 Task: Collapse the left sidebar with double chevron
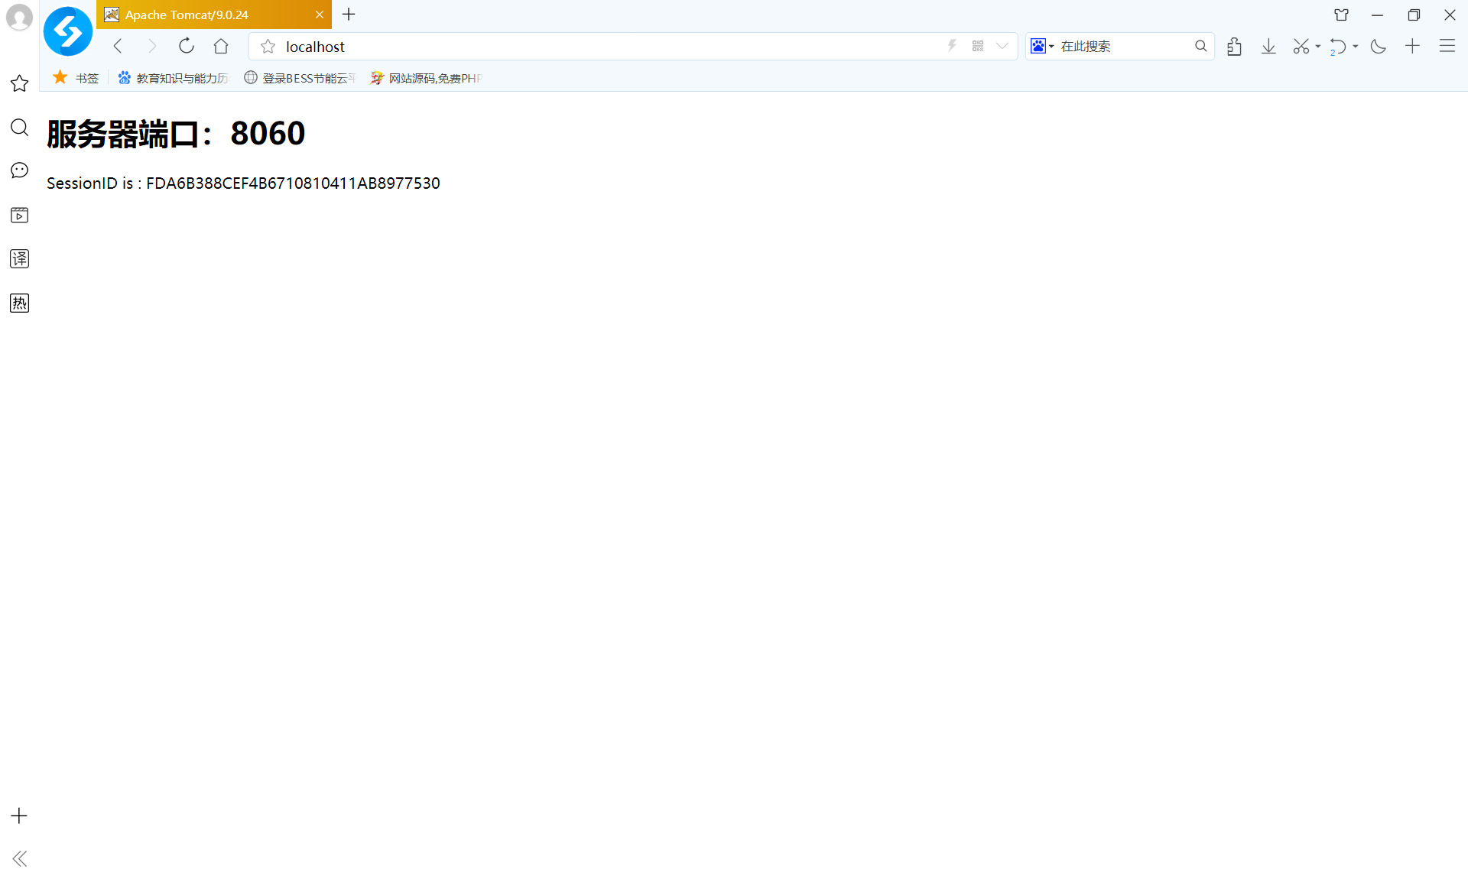click(x=19, y=858)
